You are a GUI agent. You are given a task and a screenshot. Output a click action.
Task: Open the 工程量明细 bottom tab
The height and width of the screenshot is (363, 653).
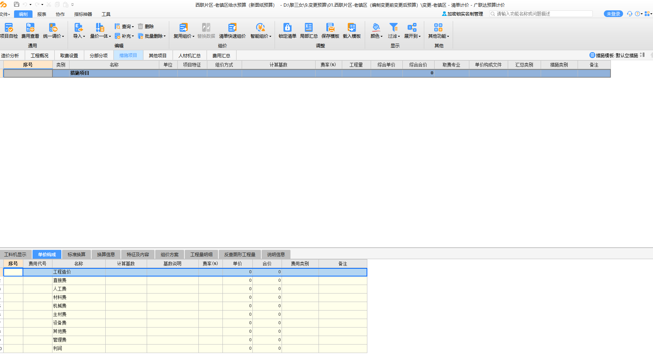[201, 254]
